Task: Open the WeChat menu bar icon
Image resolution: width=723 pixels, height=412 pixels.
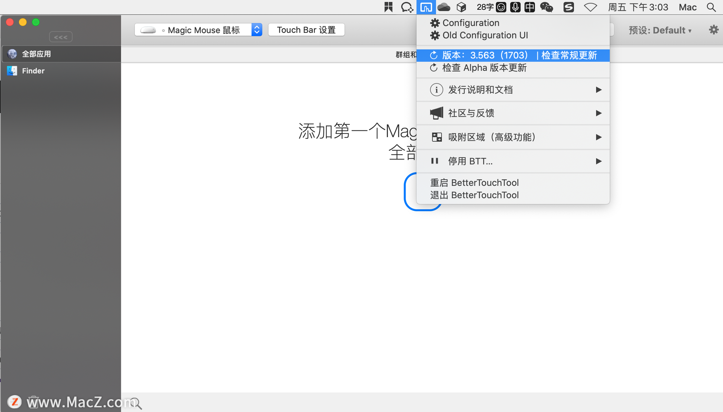Action: (x=546, y=7)
